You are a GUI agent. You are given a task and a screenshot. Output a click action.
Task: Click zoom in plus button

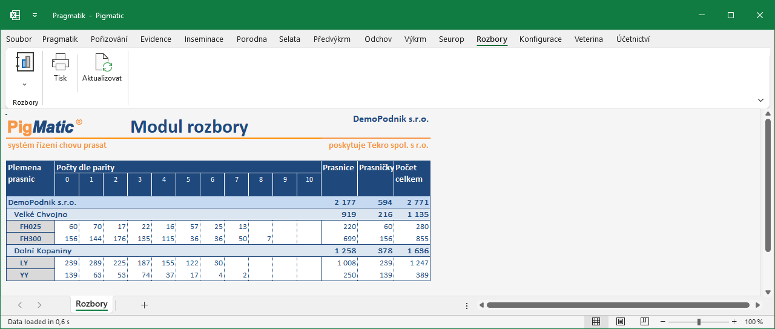pos(734,322)
